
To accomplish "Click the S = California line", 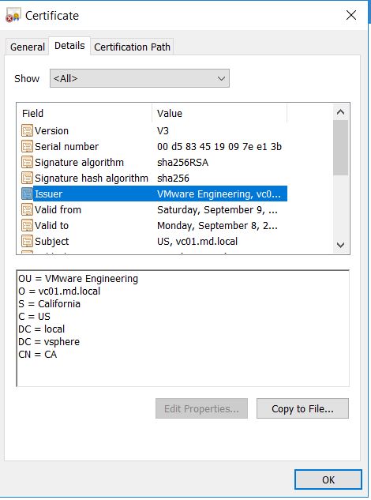I will (49, 304).
